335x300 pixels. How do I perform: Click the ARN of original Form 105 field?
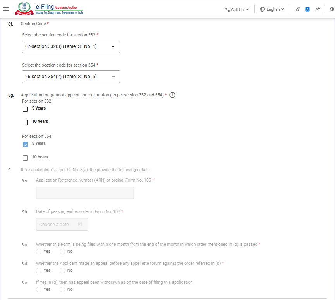coord(85,193)
